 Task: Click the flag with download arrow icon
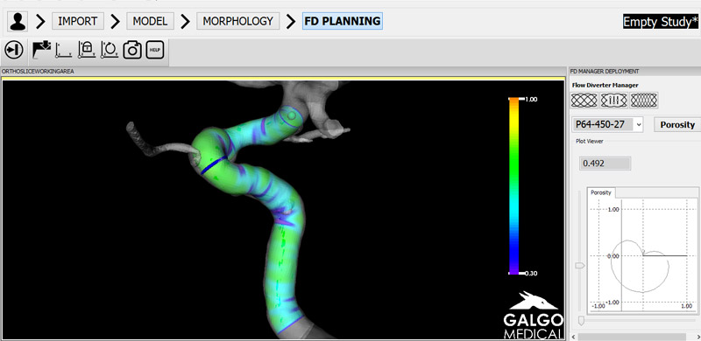pyautogui.click(x=41, y=50)
